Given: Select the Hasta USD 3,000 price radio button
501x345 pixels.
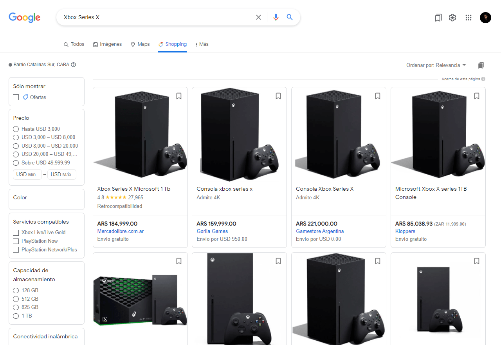Looking at the screenshot, I should click(x=16, y=129).
